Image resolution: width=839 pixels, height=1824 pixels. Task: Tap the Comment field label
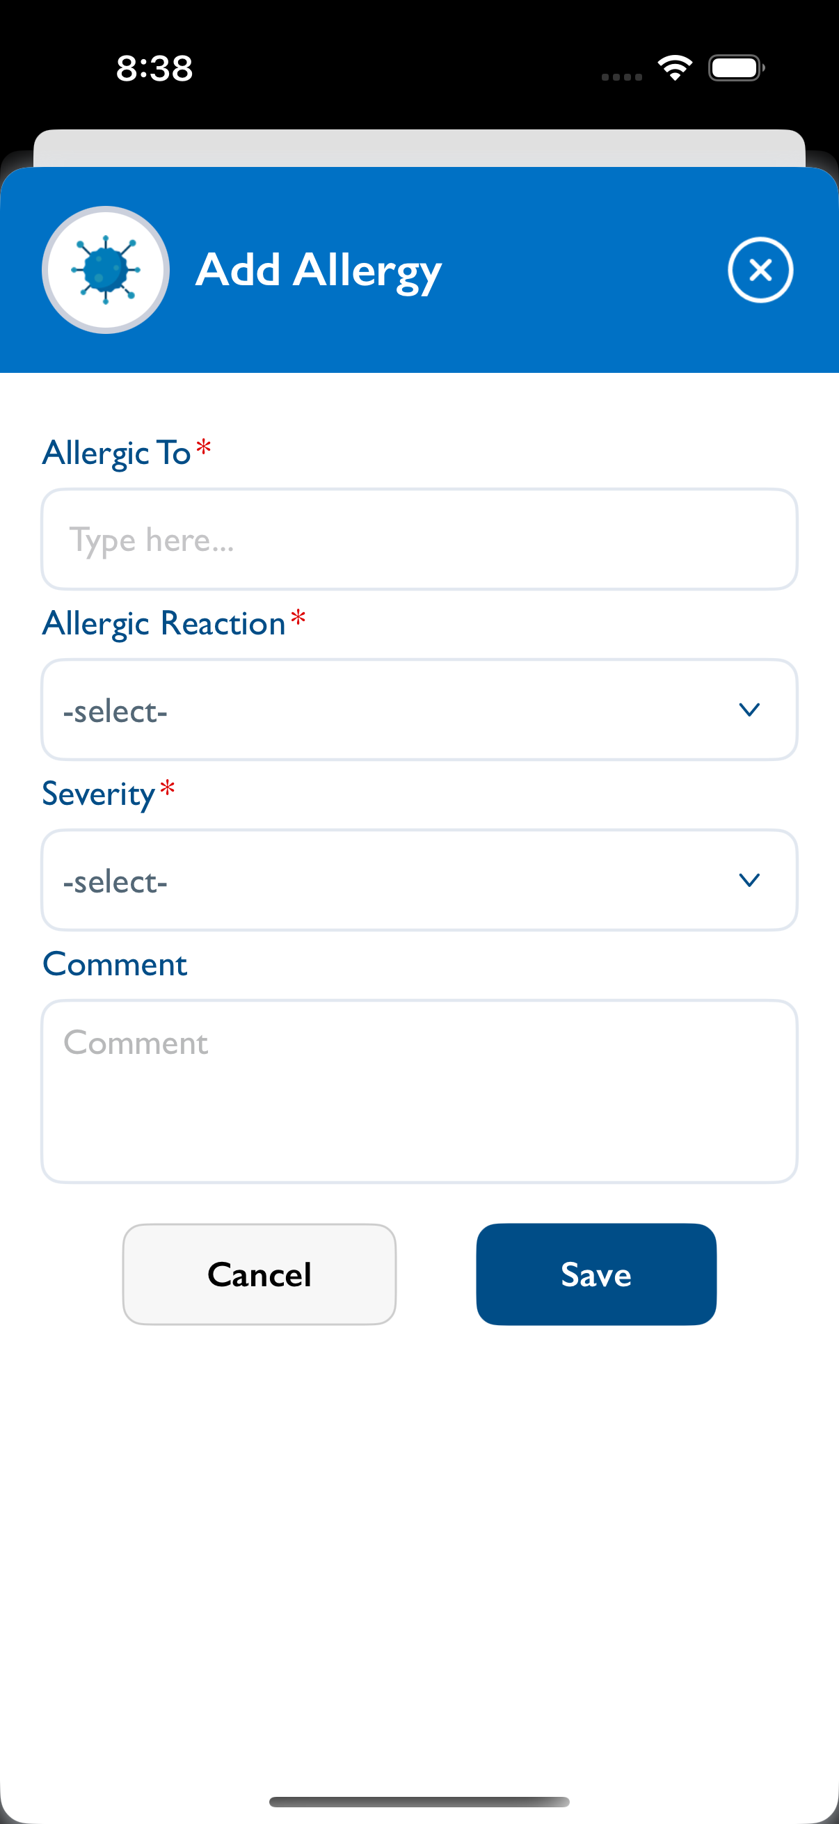coord(115,964)
